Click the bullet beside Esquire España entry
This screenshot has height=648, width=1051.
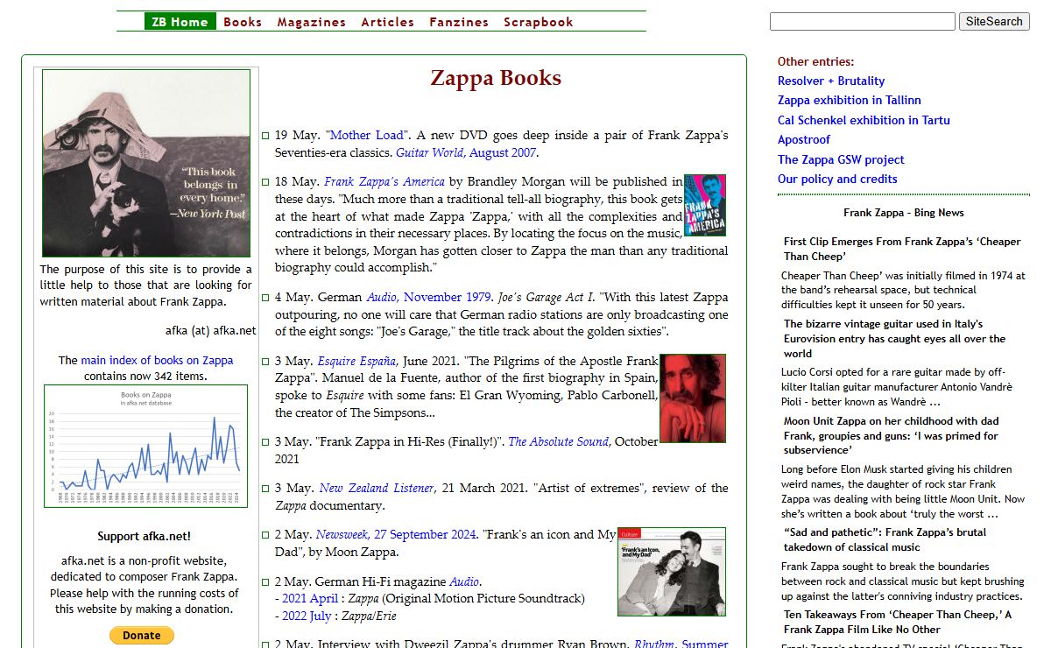265,361
